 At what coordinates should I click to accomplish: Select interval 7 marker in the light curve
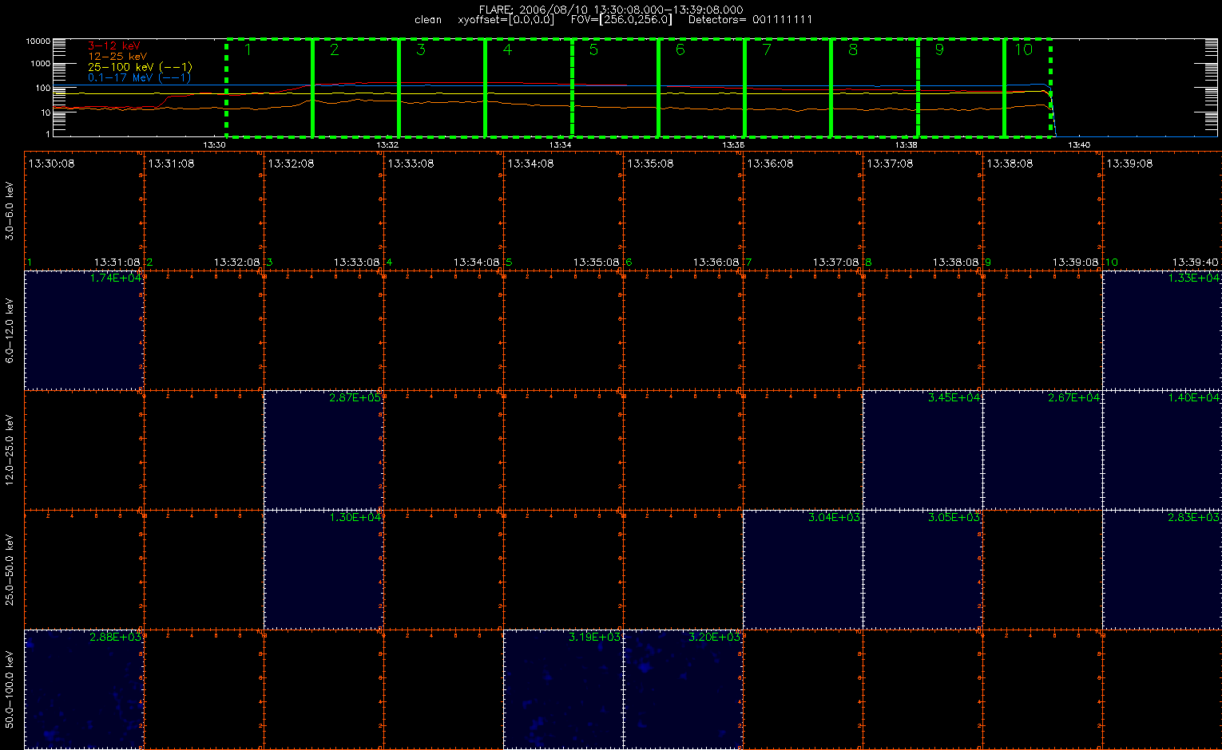[767, 49]
